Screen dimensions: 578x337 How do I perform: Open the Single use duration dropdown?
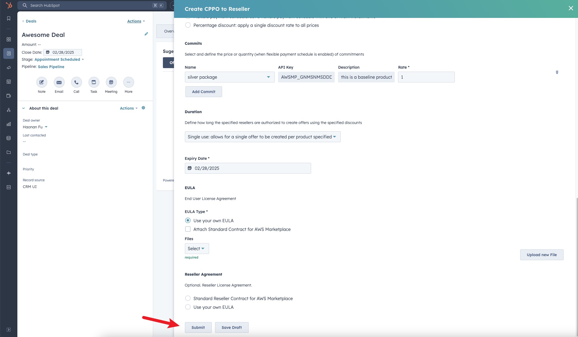(262, 137)
